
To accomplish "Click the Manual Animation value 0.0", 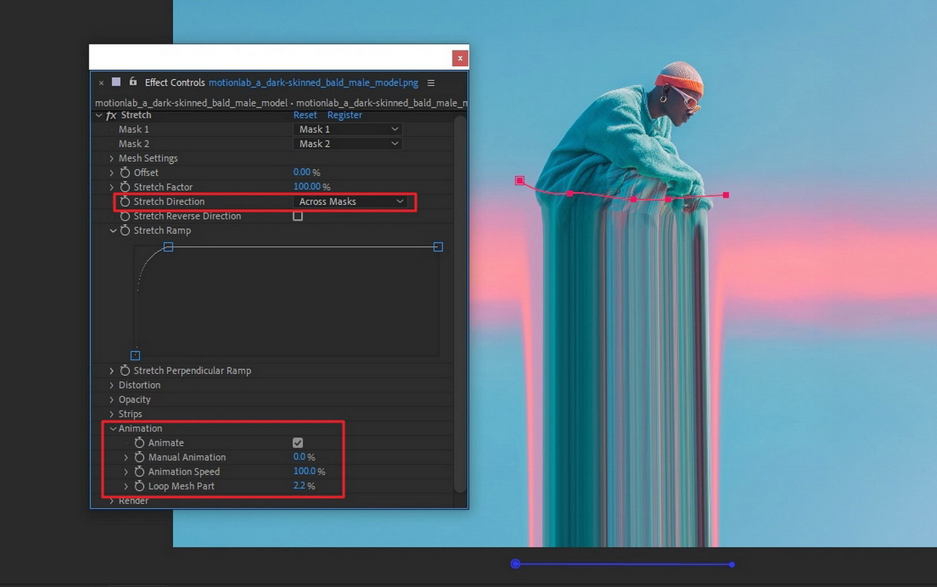I will [299, 457].
